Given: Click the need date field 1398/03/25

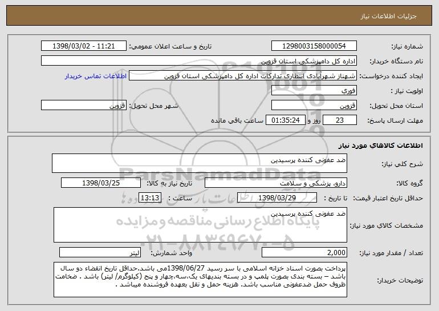Looking at the screenshot, I should 101,183.
